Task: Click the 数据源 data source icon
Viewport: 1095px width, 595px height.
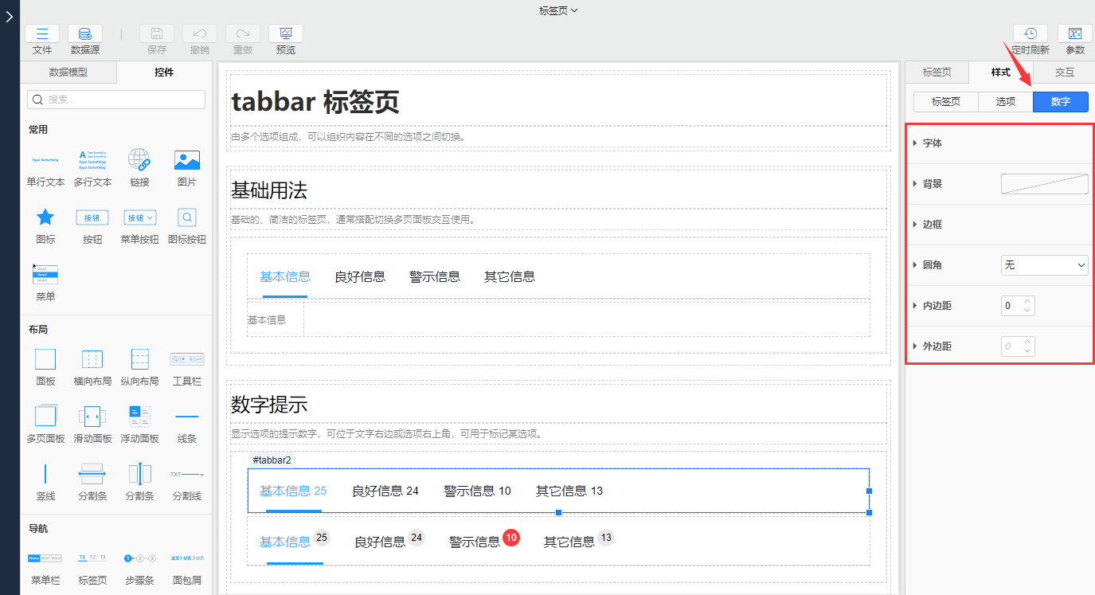Action: 84,34
